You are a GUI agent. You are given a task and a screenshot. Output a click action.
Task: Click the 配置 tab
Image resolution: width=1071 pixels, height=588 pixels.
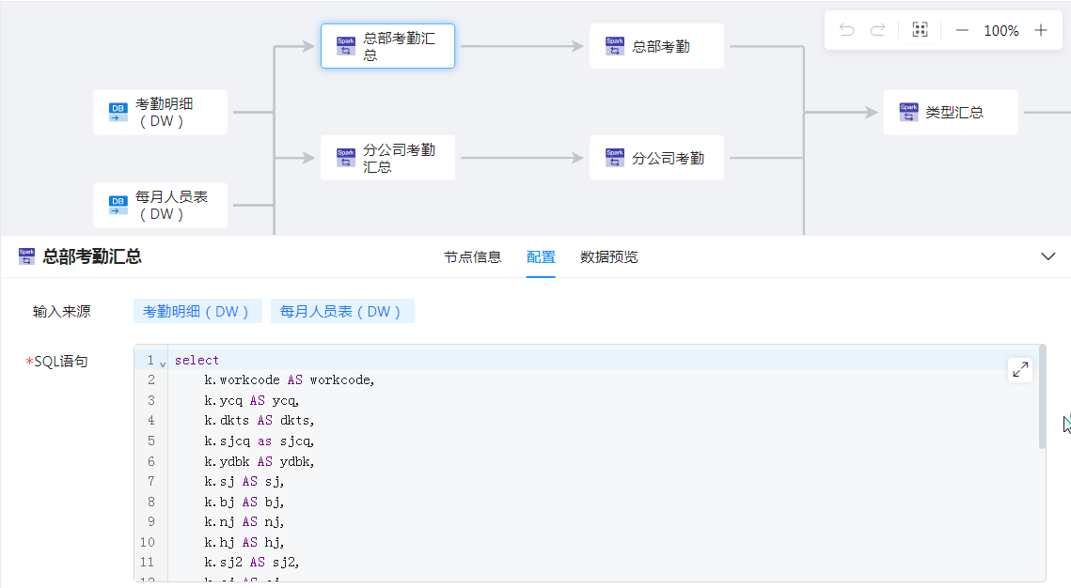[541, 256]
